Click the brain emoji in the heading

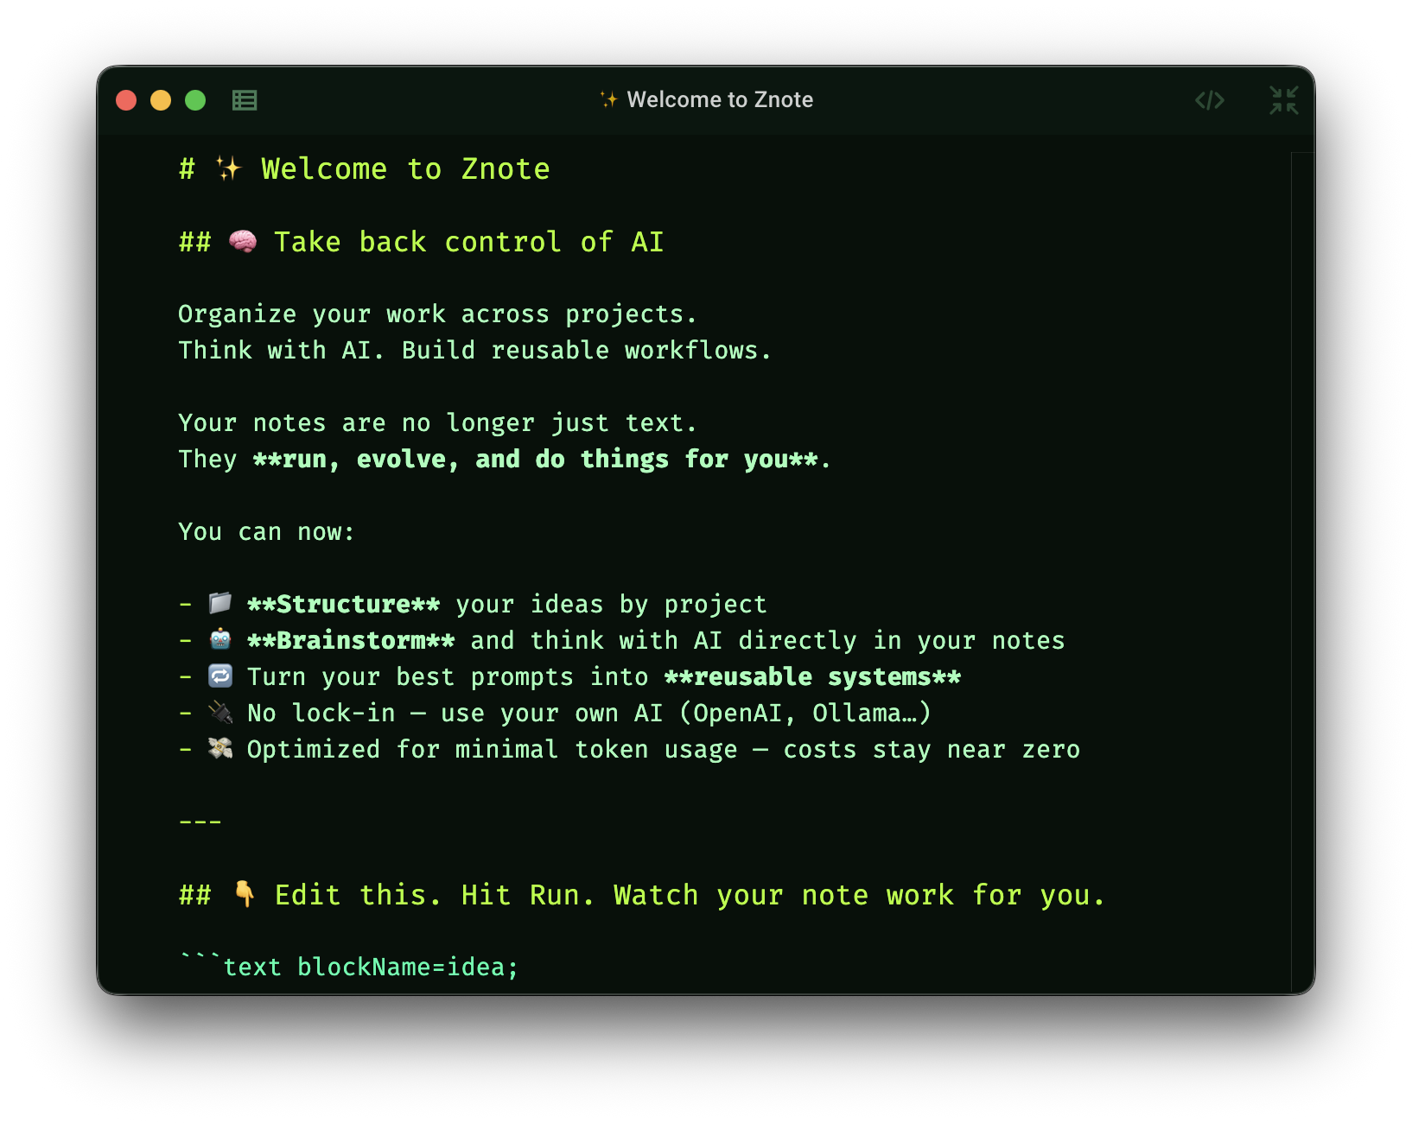click(x=243, y=241)
